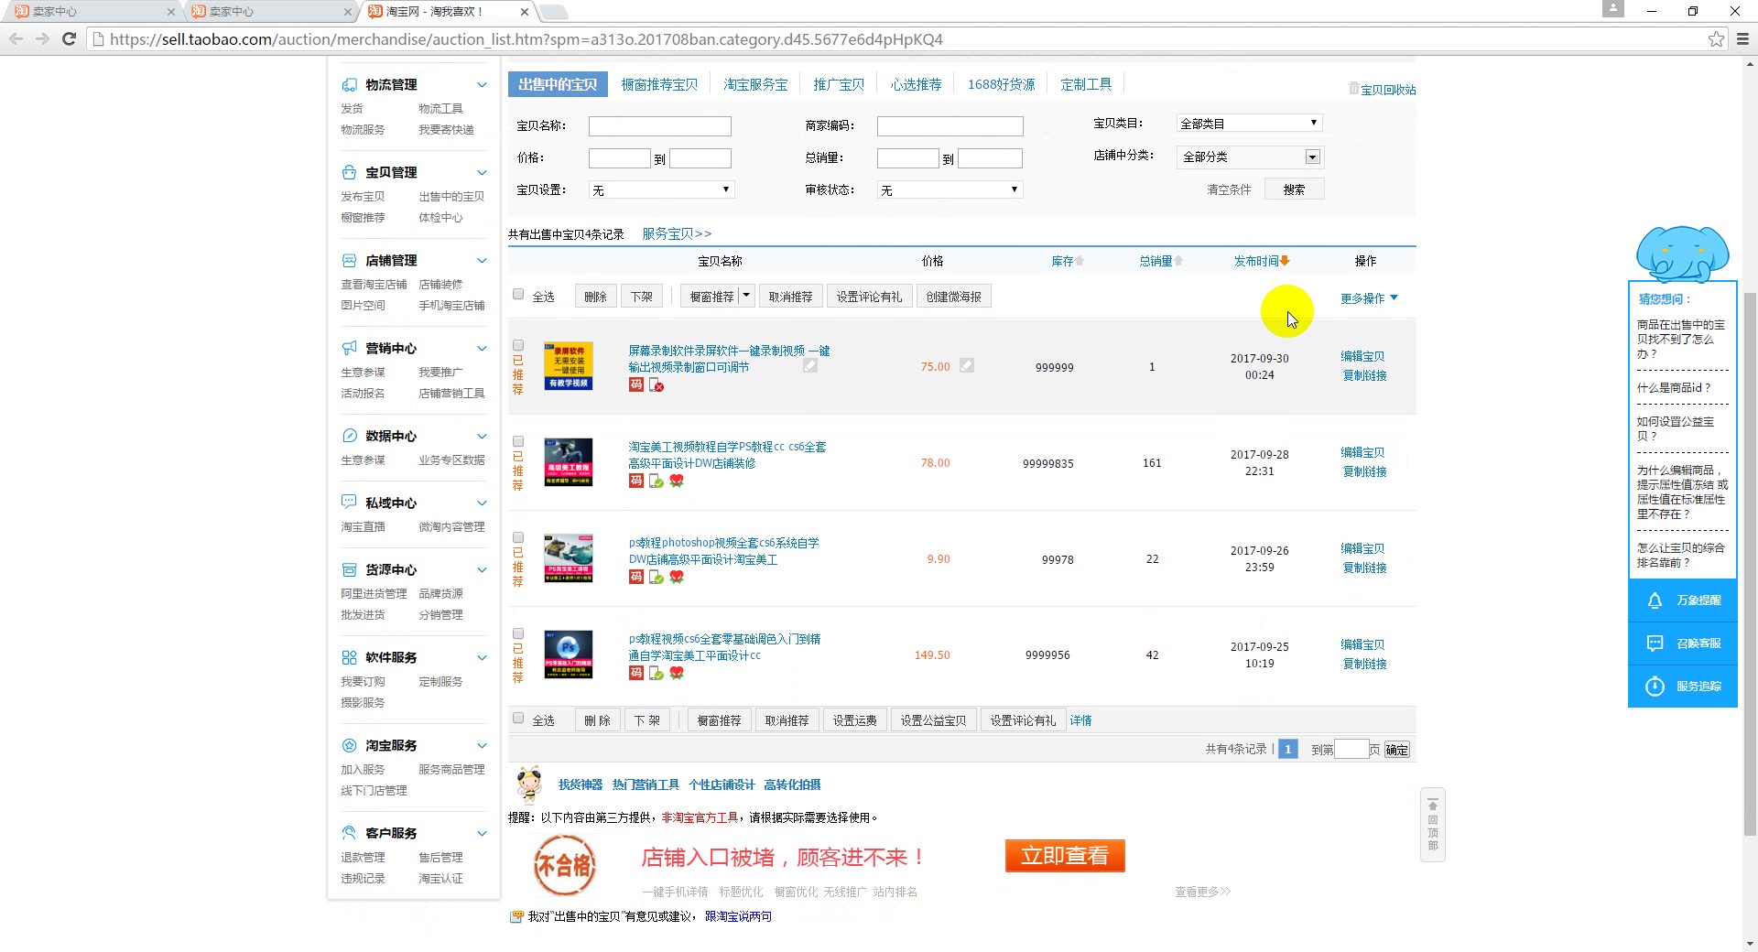
Task: Expand the 更多操作 menu
Action: click(1369, 298)
